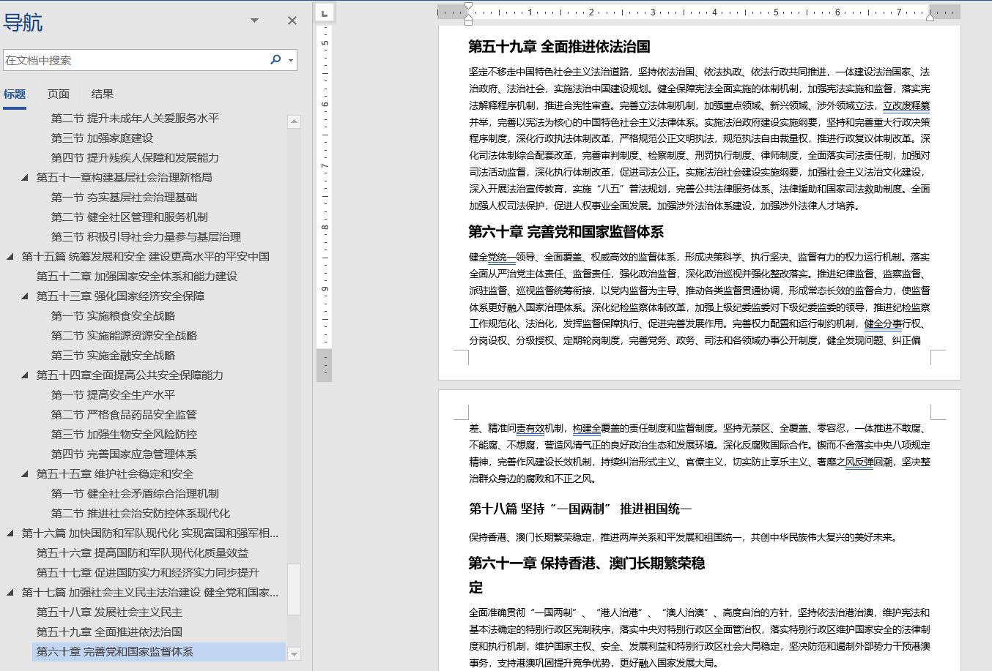
Task: Go to 第五十八章 发展社会主义民主
Action: [x=109, y=612]
